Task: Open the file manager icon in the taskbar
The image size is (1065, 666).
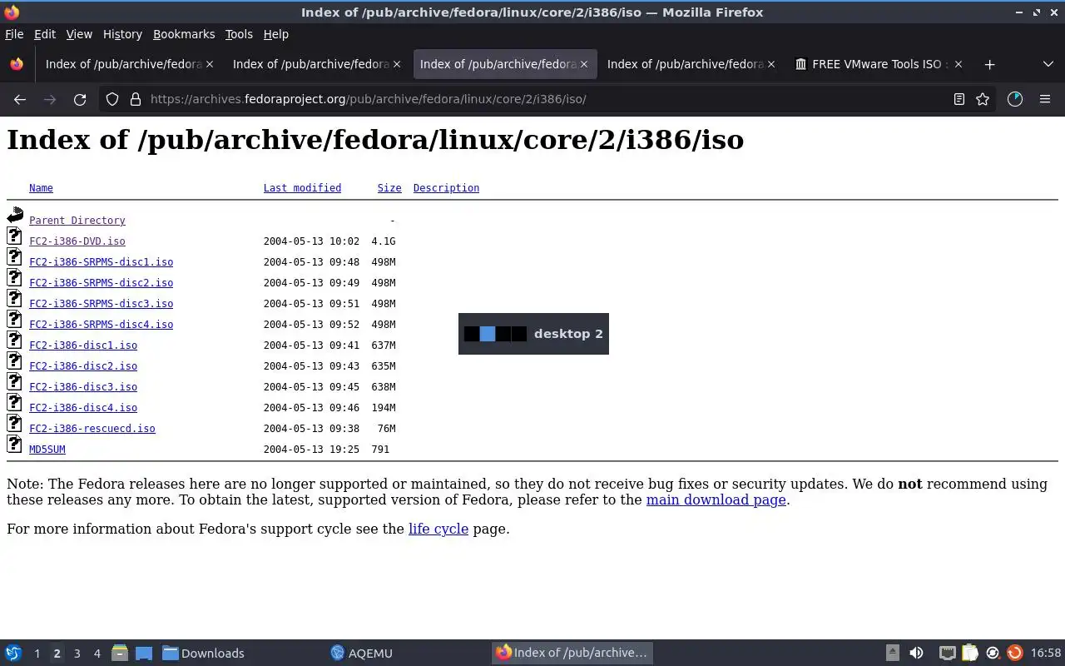Action: [120, 653]
